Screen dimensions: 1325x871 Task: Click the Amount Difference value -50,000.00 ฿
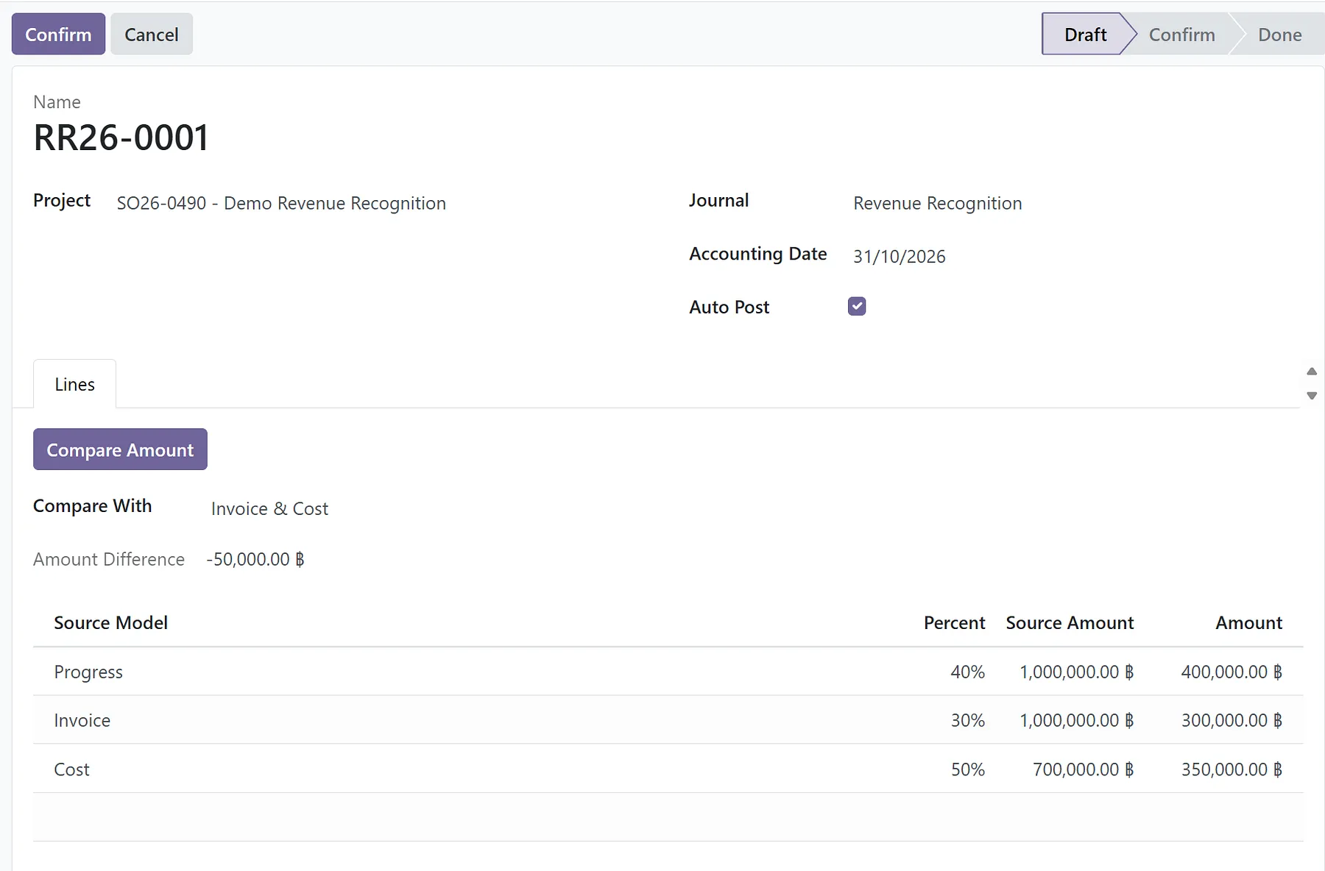255,559
